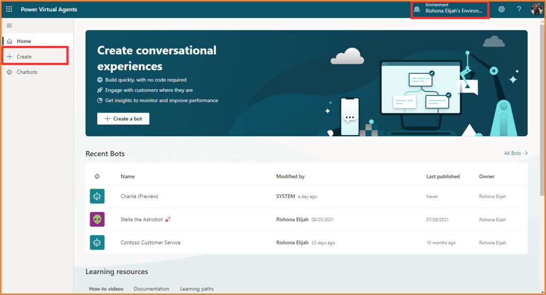The image size is (546, 295).
Task: Click the bot icon column header
Action: pyautogui.click(x=97, y=176)
